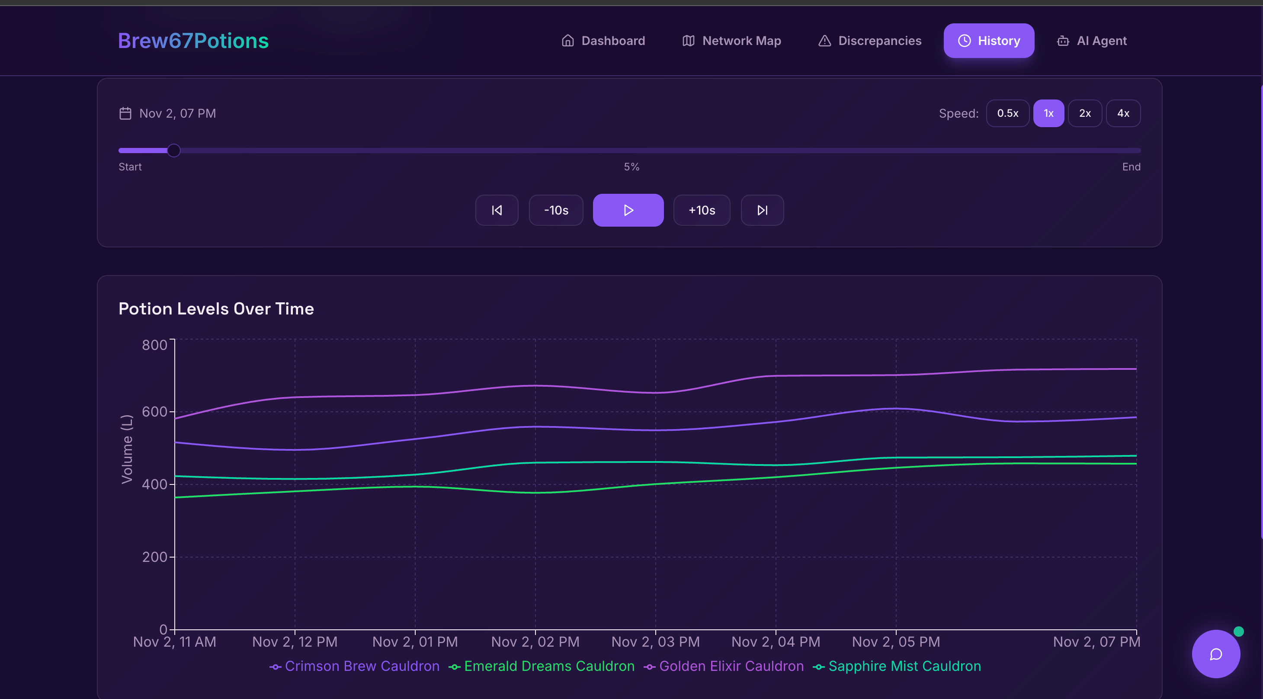The width and height of the screenshot is (1263, 699).
Task: Select the History tab
Action: [988, 41]
